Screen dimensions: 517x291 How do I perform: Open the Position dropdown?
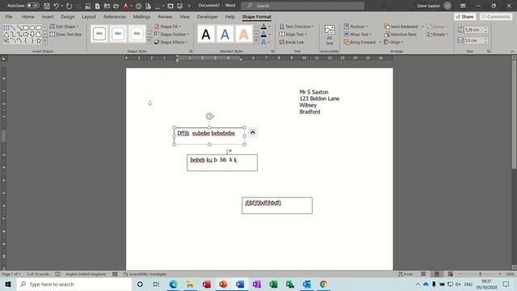(355, 27)
